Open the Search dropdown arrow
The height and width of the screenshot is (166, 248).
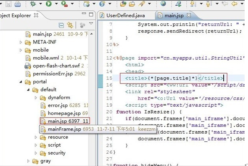pyautogui.click(x=149, y=4)
